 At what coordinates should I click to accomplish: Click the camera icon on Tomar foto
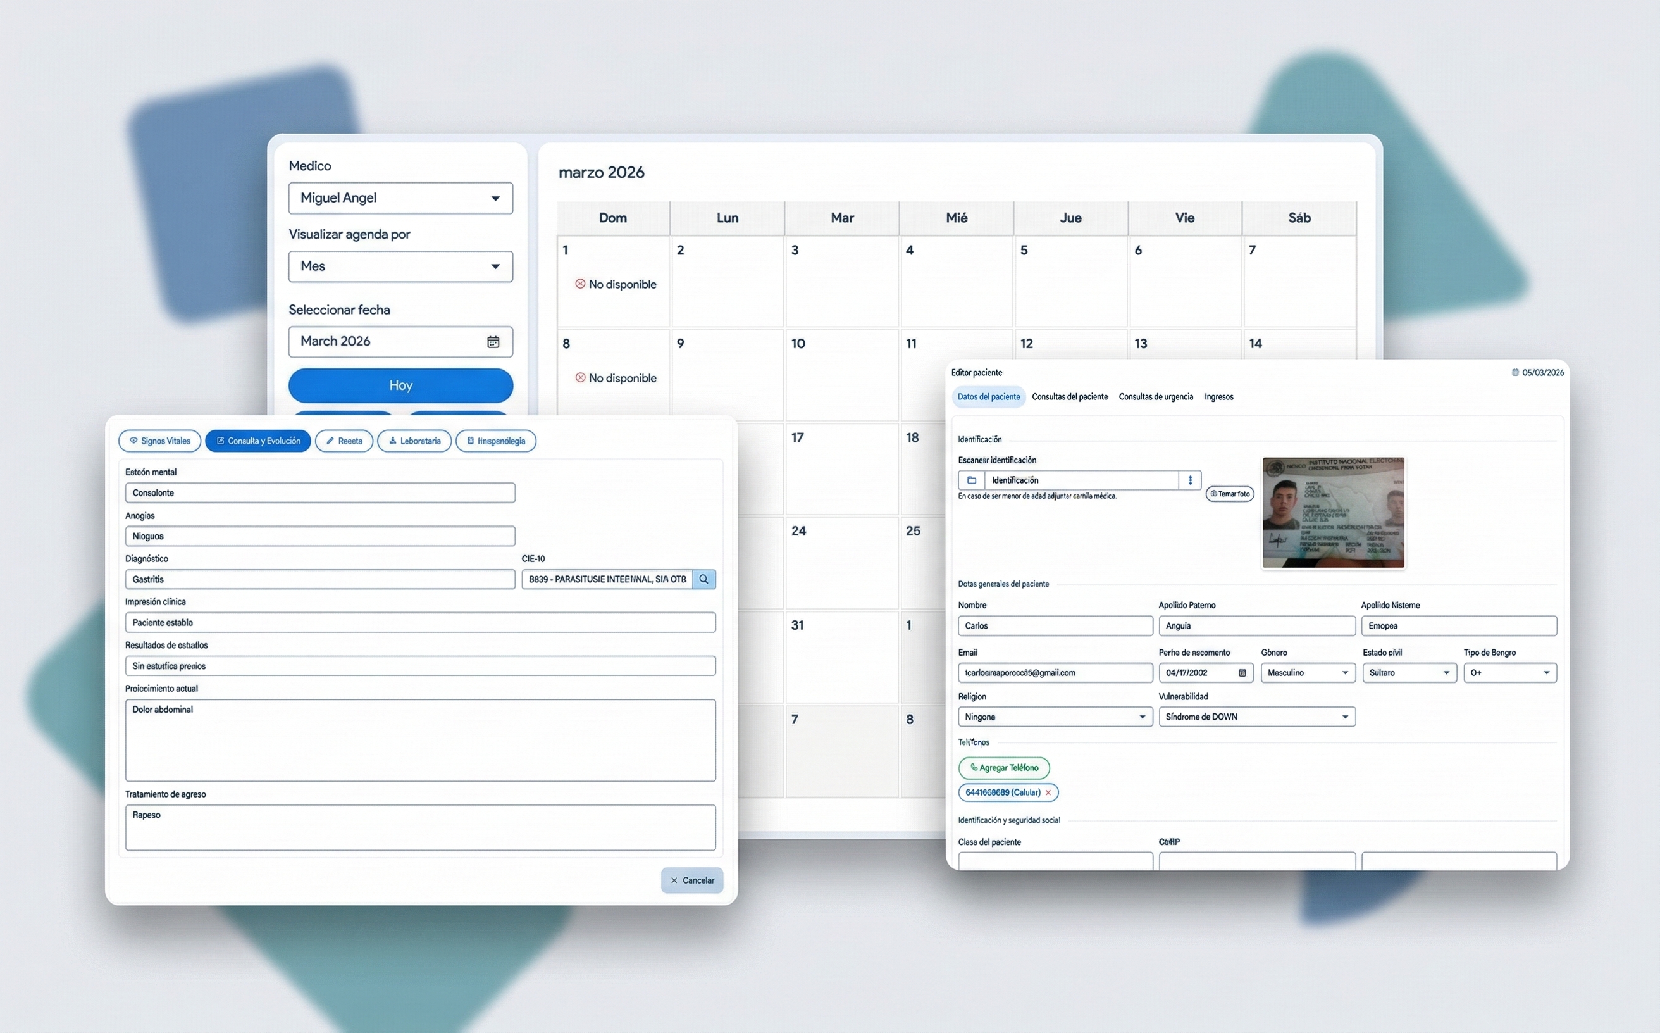(1213, 494)
